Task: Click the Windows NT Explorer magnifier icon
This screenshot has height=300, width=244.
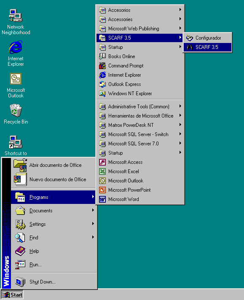Action: coord(102,94)
